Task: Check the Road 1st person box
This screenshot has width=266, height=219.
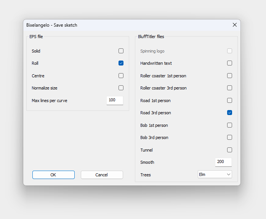Action: pos(229,100)
